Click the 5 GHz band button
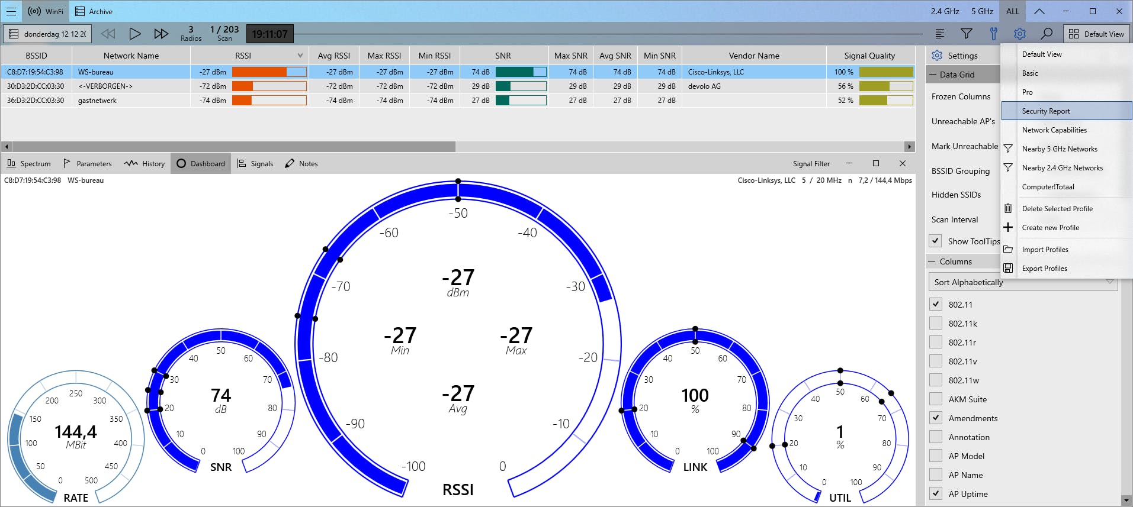Viewport: 1133px width, 507px height. click(982, 11)
